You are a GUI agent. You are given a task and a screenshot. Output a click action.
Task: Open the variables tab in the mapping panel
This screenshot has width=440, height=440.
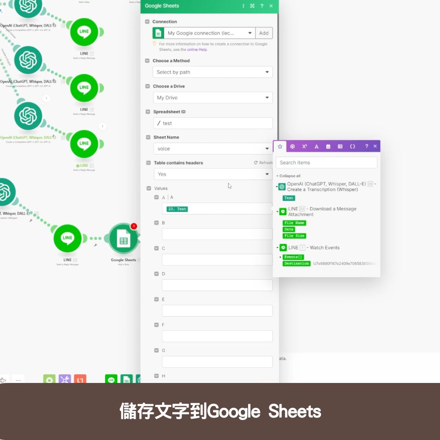click(x=353, y=146)
